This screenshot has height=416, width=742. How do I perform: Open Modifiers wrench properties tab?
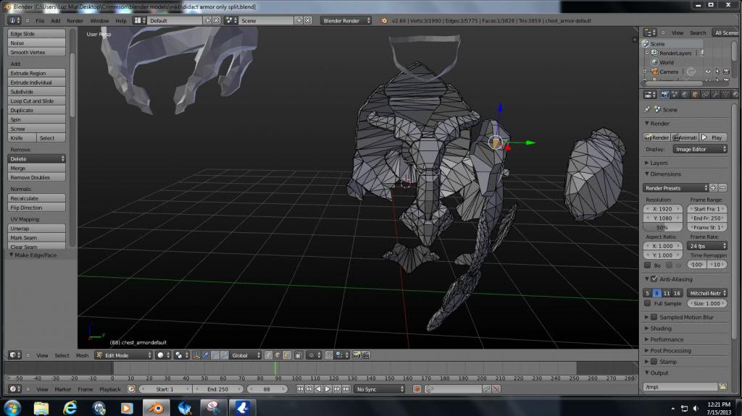(715, 95)
